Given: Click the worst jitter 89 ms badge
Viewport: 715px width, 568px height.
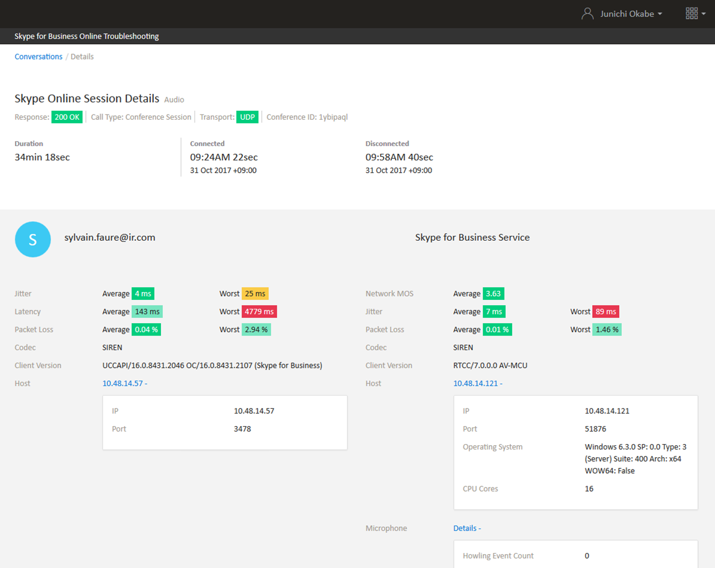Looking at the screenshot, I should [x=605, y=312].
